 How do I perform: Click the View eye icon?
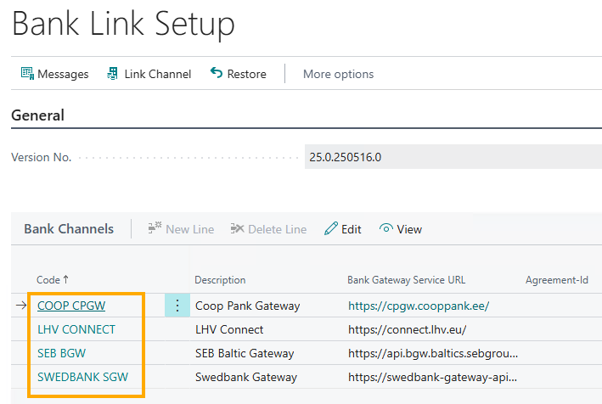(x=386, y=228)
